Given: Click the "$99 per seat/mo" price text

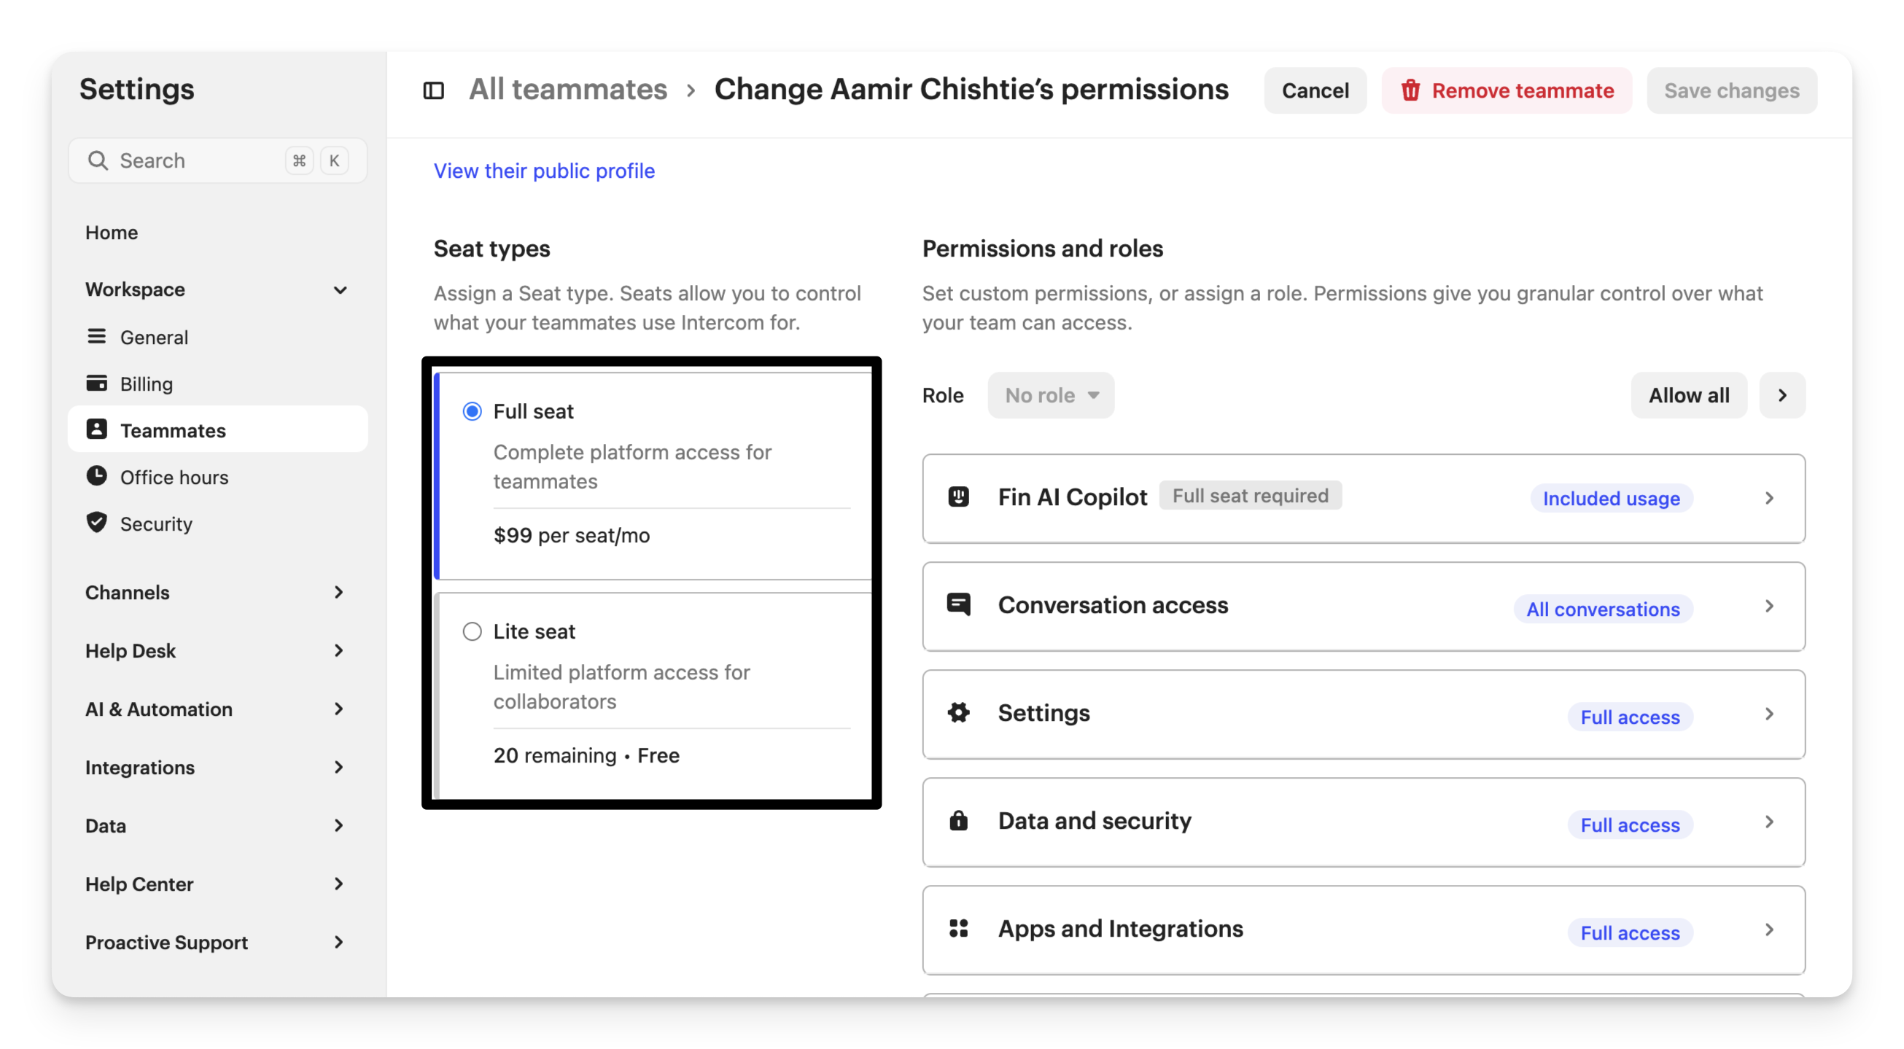Looking at the screenshot, I should [572, 535].
